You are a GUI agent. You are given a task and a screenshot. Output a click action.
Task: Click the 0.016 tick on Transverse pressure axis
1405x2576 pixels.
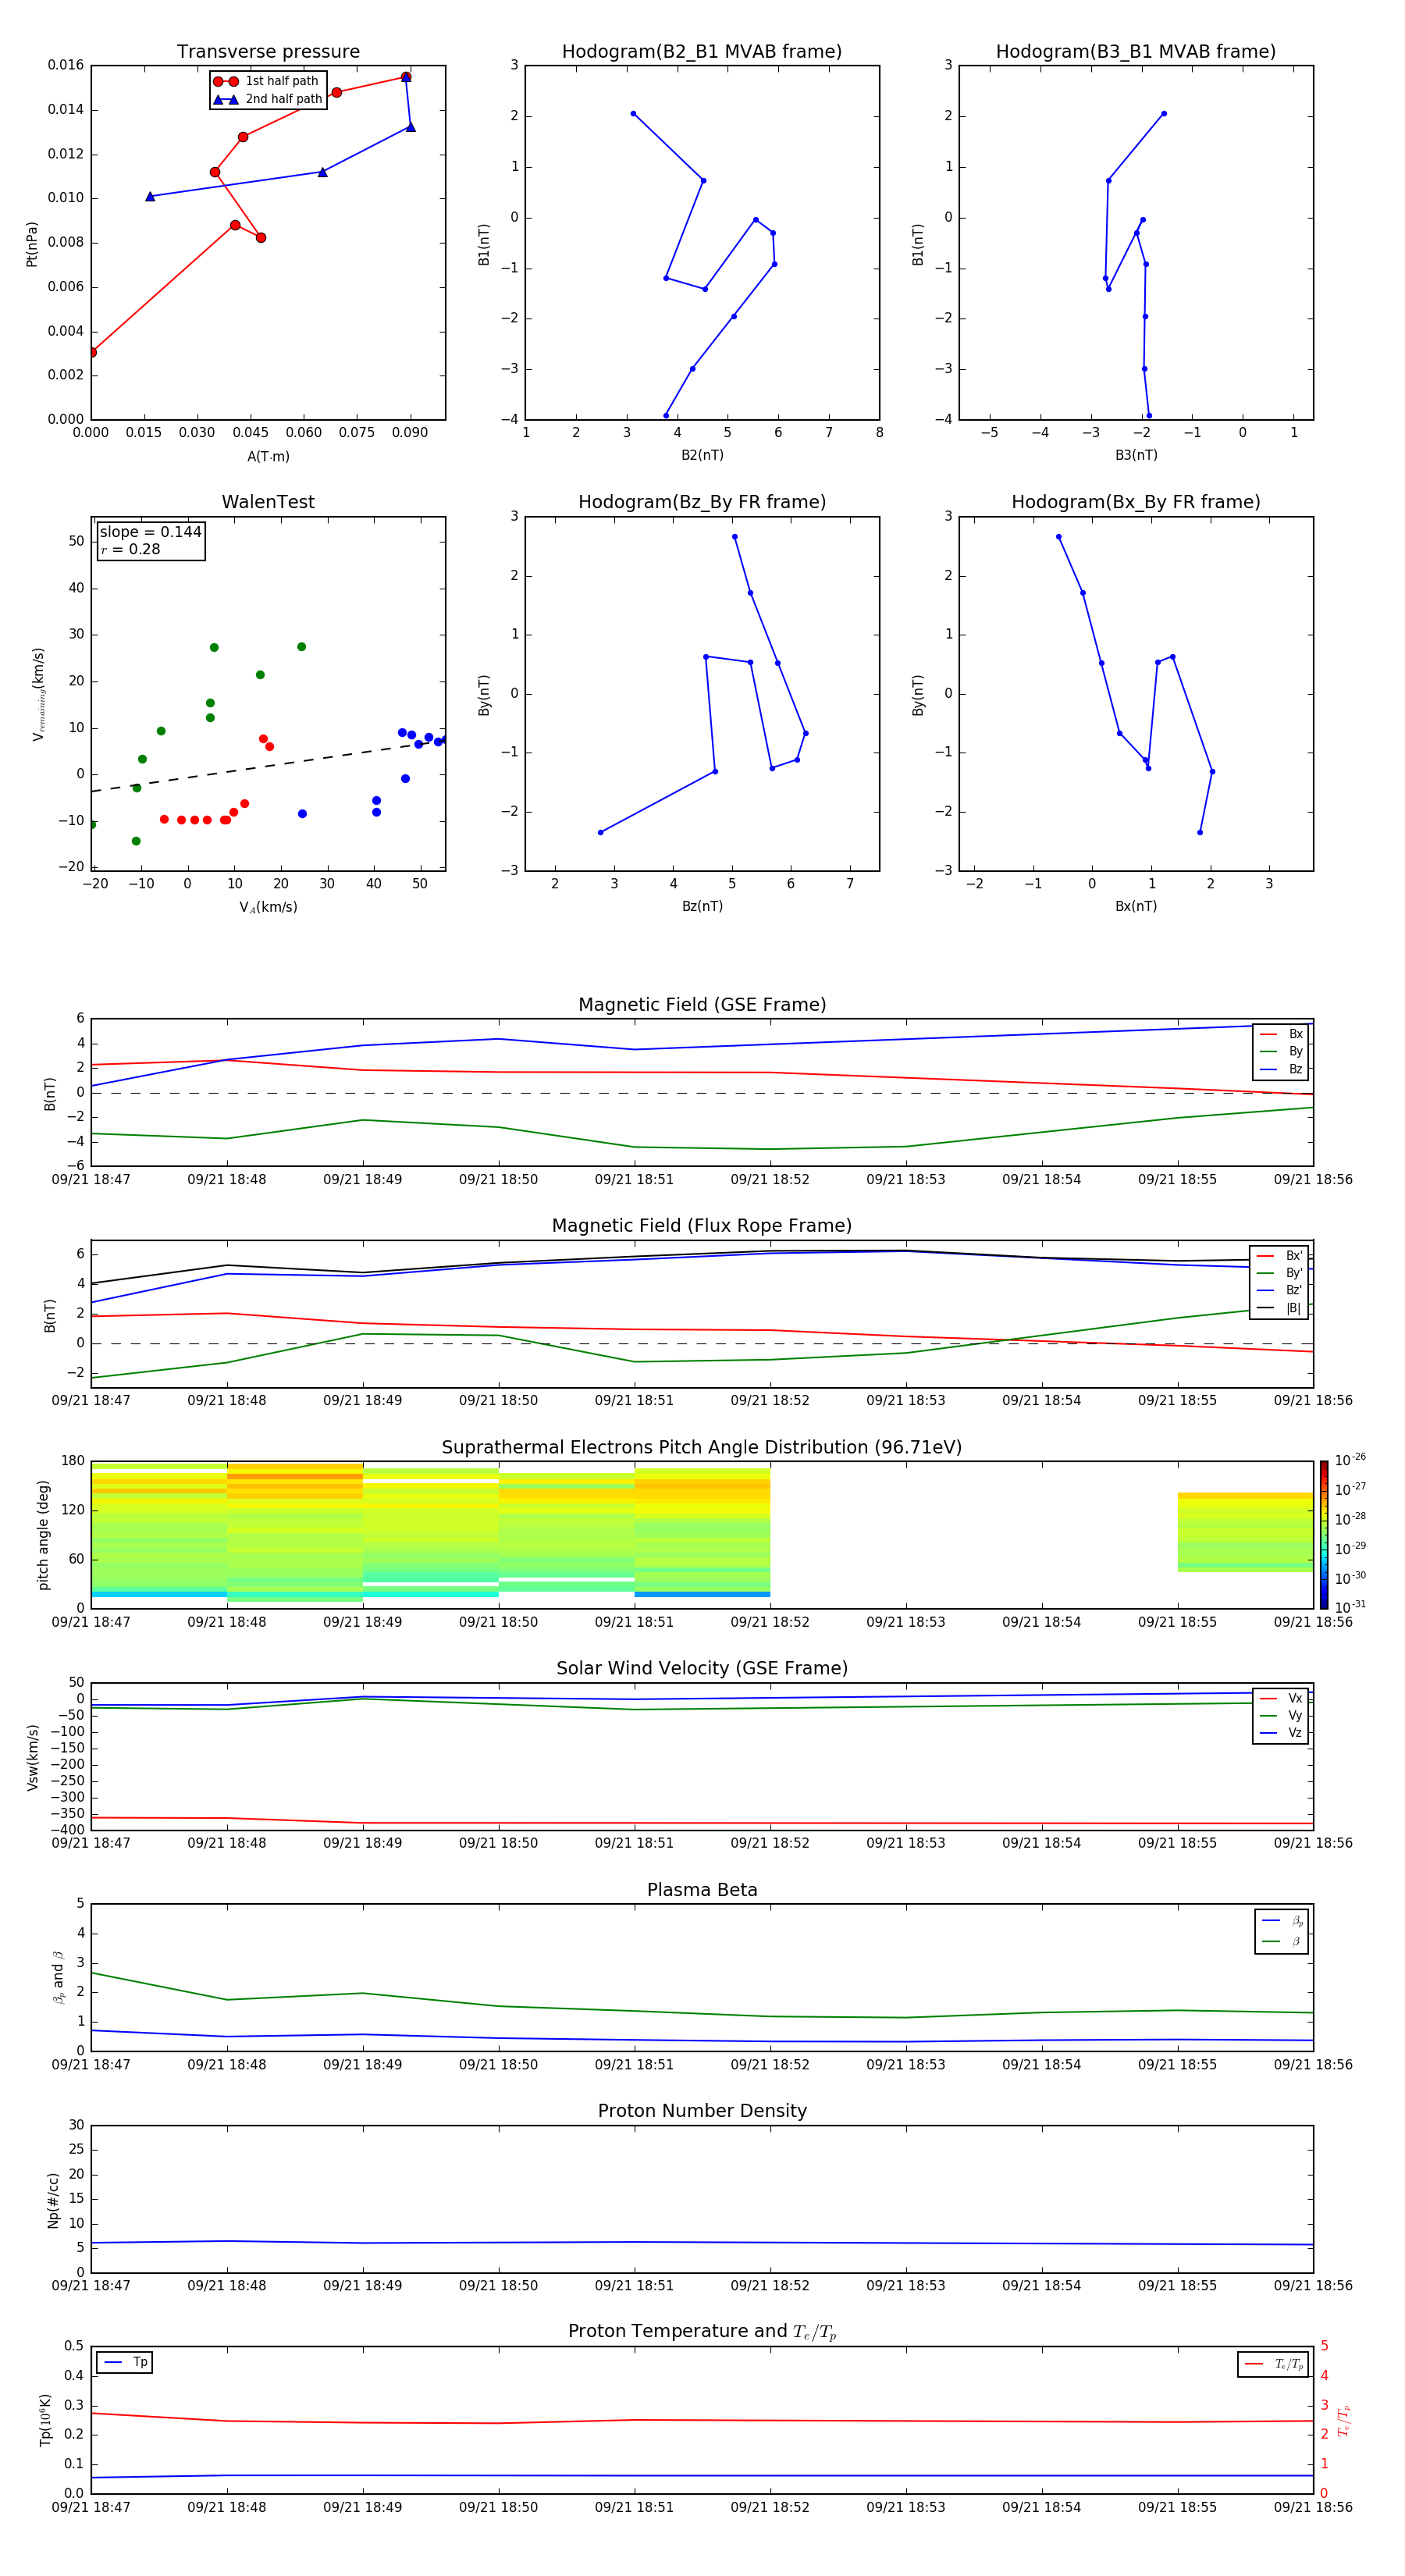[x=66, y=65]
